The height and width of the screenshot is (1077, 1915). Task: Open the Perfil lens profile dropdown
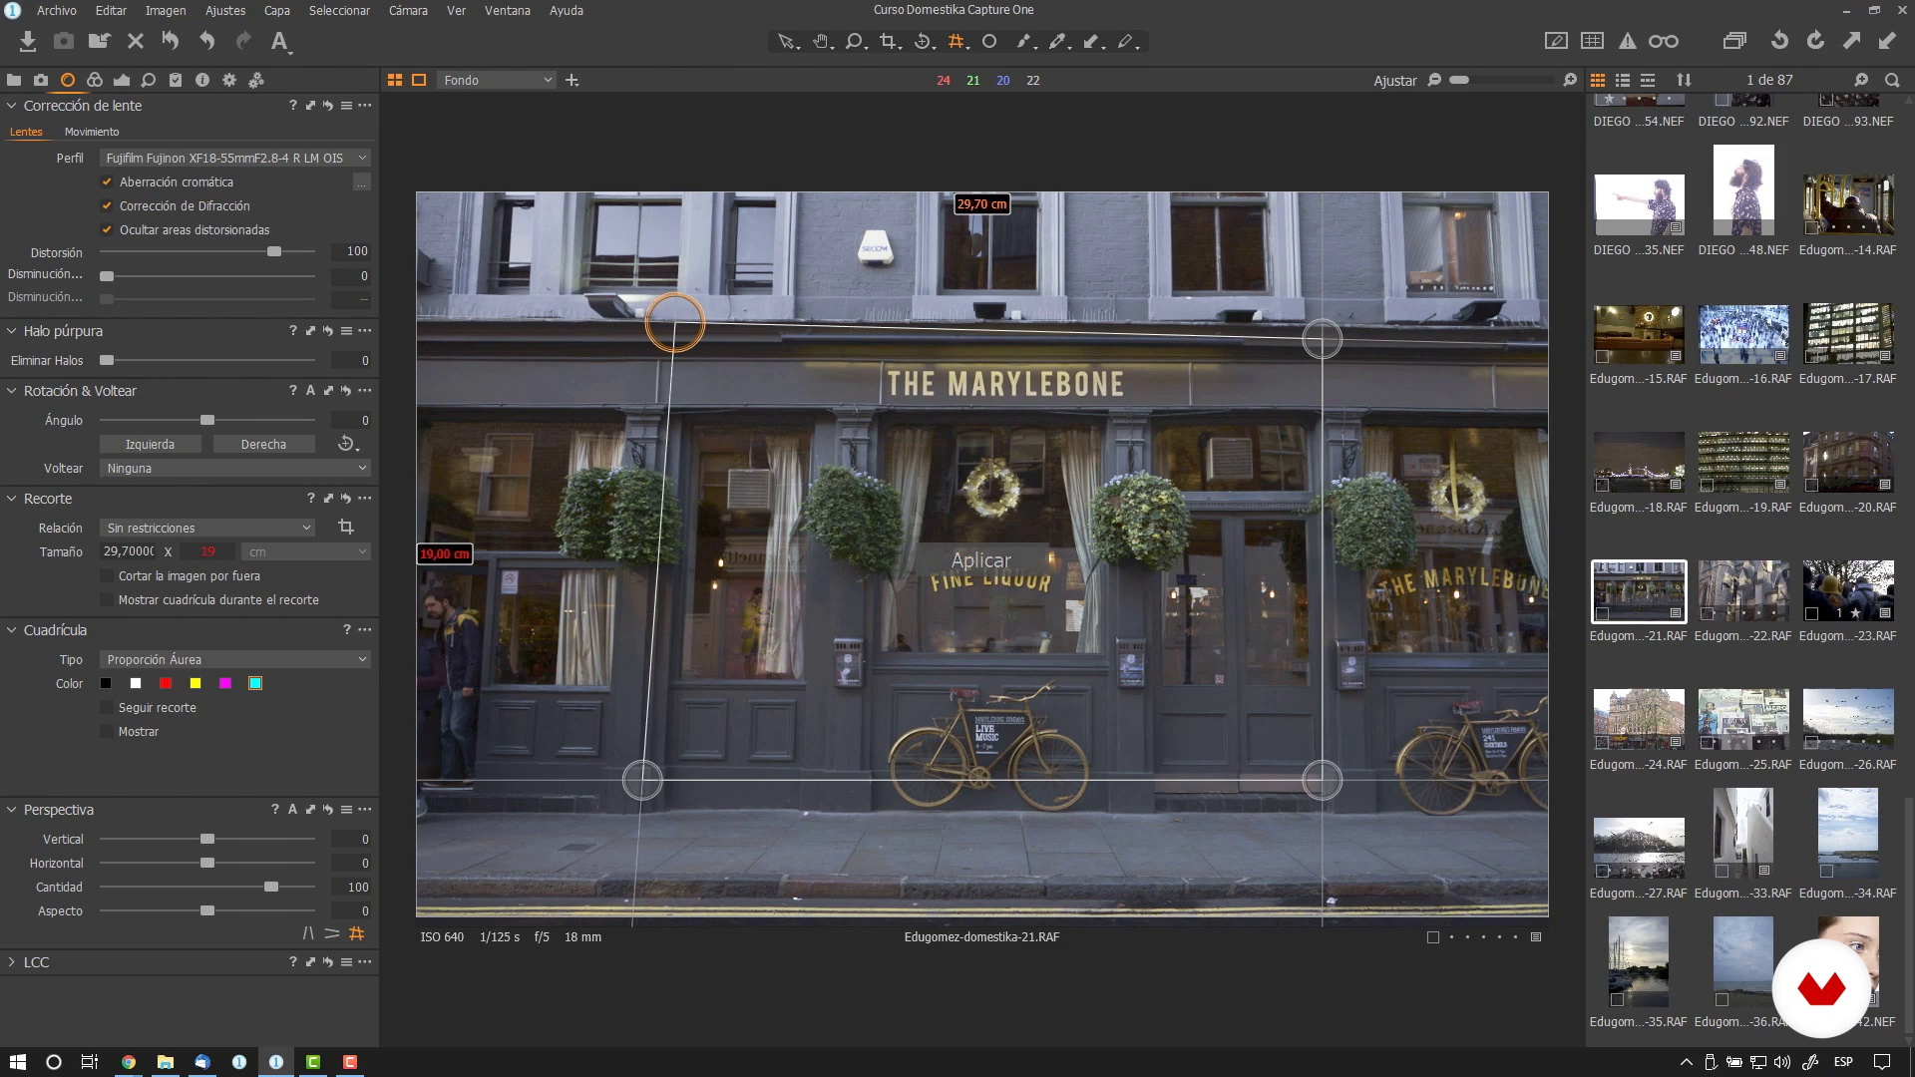(x=235, y=158)
